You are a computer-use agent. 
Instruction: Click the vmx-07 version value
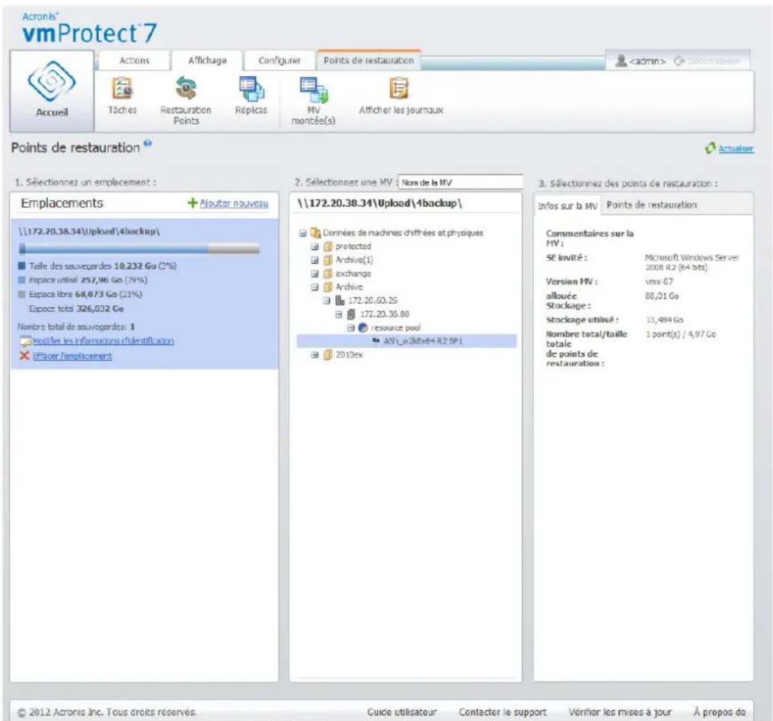click(x=659, y=282)
